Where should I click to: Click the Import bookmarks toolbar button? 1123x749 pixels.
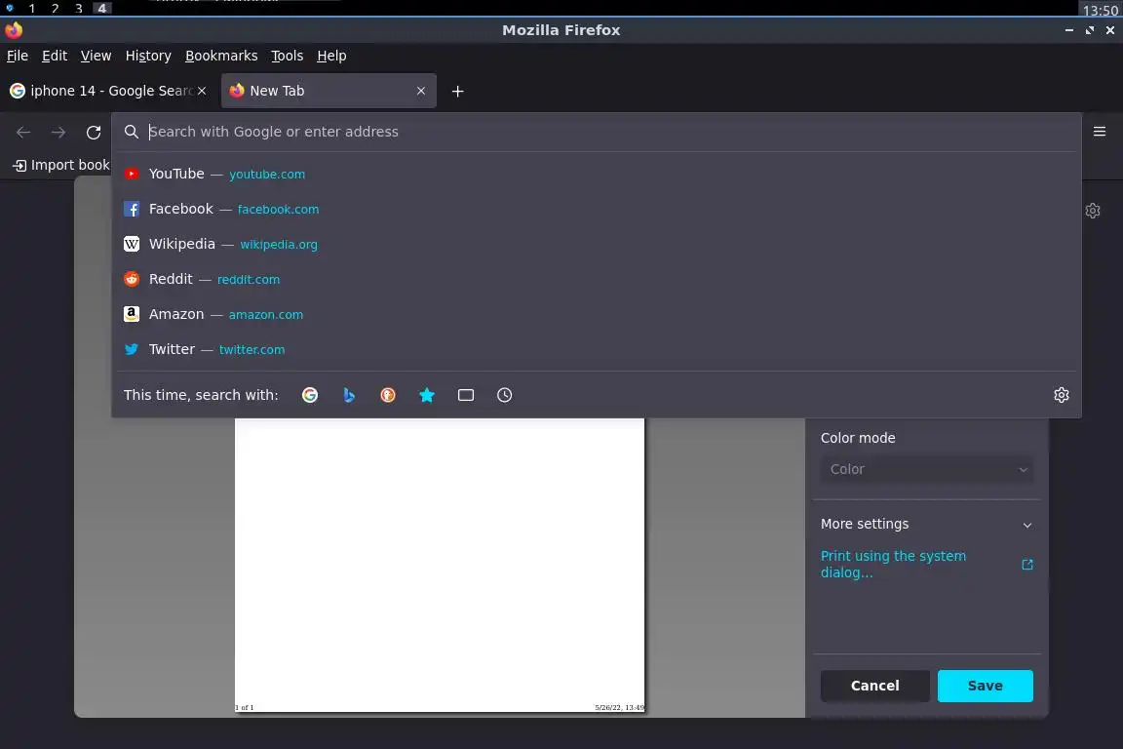point(61,165)
